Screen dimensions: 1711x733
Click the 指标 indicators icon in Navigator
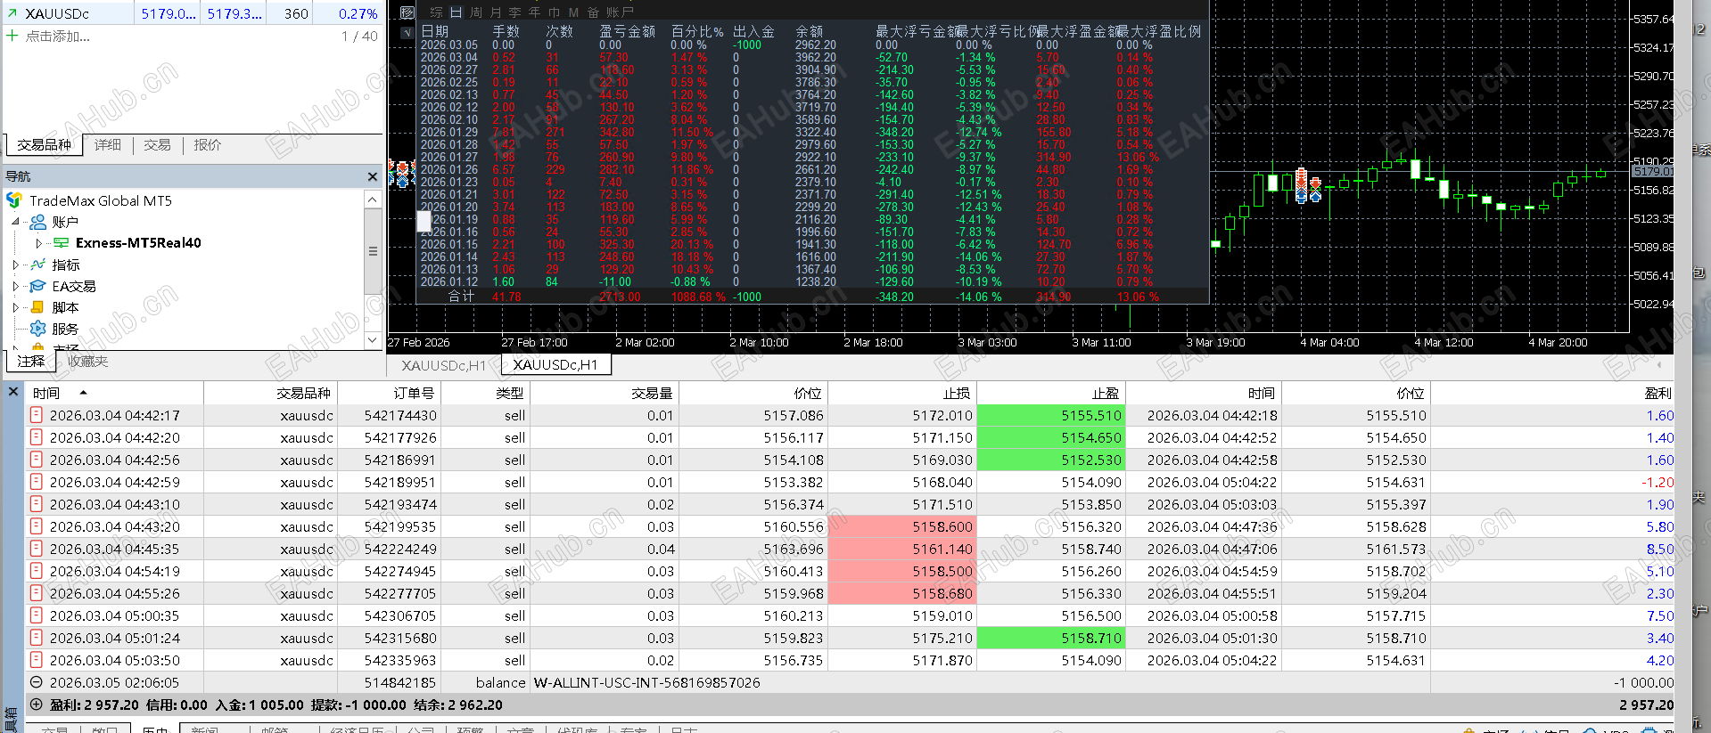click(x=38, y=265)
